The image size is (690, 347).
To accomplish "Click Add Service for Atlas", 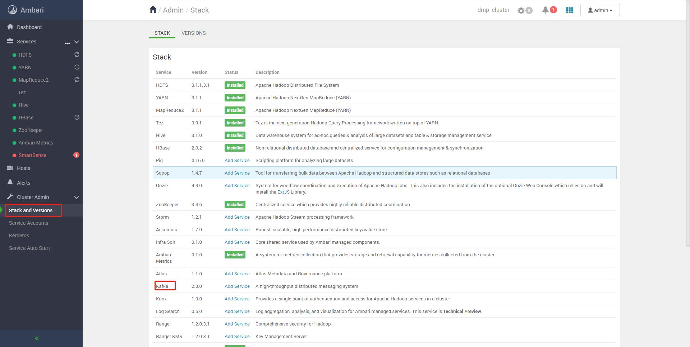I will 237,274.
